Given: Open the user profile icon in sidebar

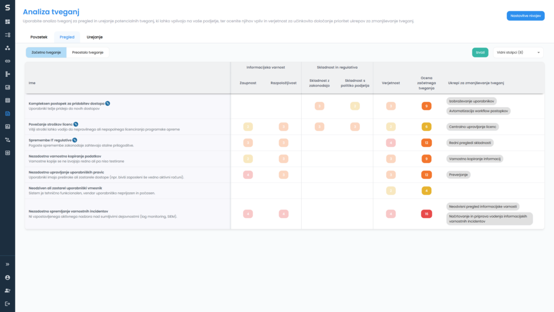Looking at the screenshot, I should coord(8,277).
